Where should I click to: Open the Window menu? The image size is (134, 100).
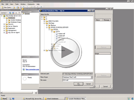[23, 4]
